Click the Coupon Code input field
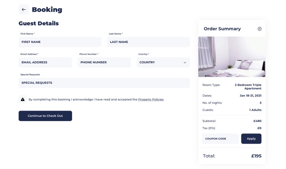 (x=220, y=139)
